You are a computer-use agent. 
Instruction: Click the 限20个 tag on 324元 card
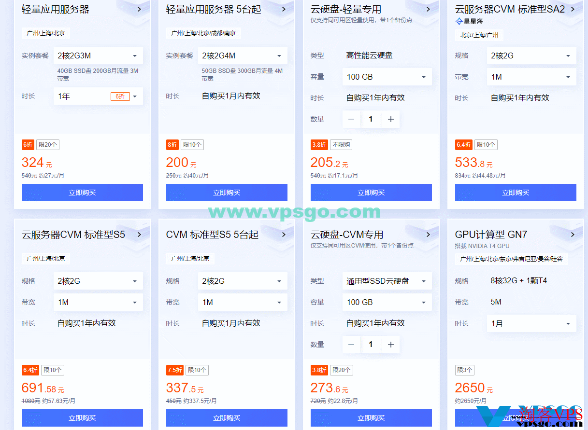[x=48, y=145]
